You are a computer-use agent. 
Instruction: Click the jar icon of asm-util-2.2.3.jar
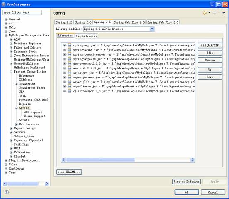click(70, 68)
